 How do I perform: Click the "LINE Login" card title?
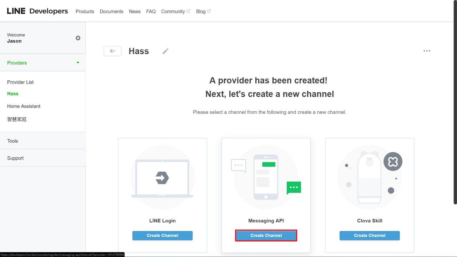pos(162,221)
